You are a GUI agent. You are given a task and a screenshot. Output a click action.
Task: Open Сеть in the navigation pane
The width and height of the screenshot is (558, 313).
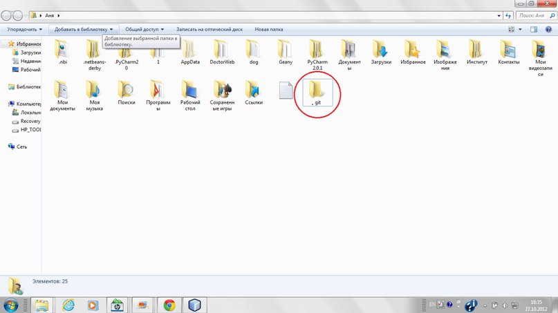18,146
